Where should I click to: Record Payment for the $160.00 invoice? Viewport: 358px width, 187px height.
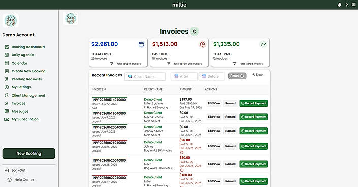[253, 181]
